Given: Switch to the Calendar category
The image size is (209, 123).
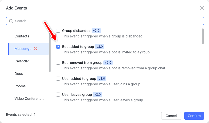Looking at the screenshot, I should (x=22, y=61).
